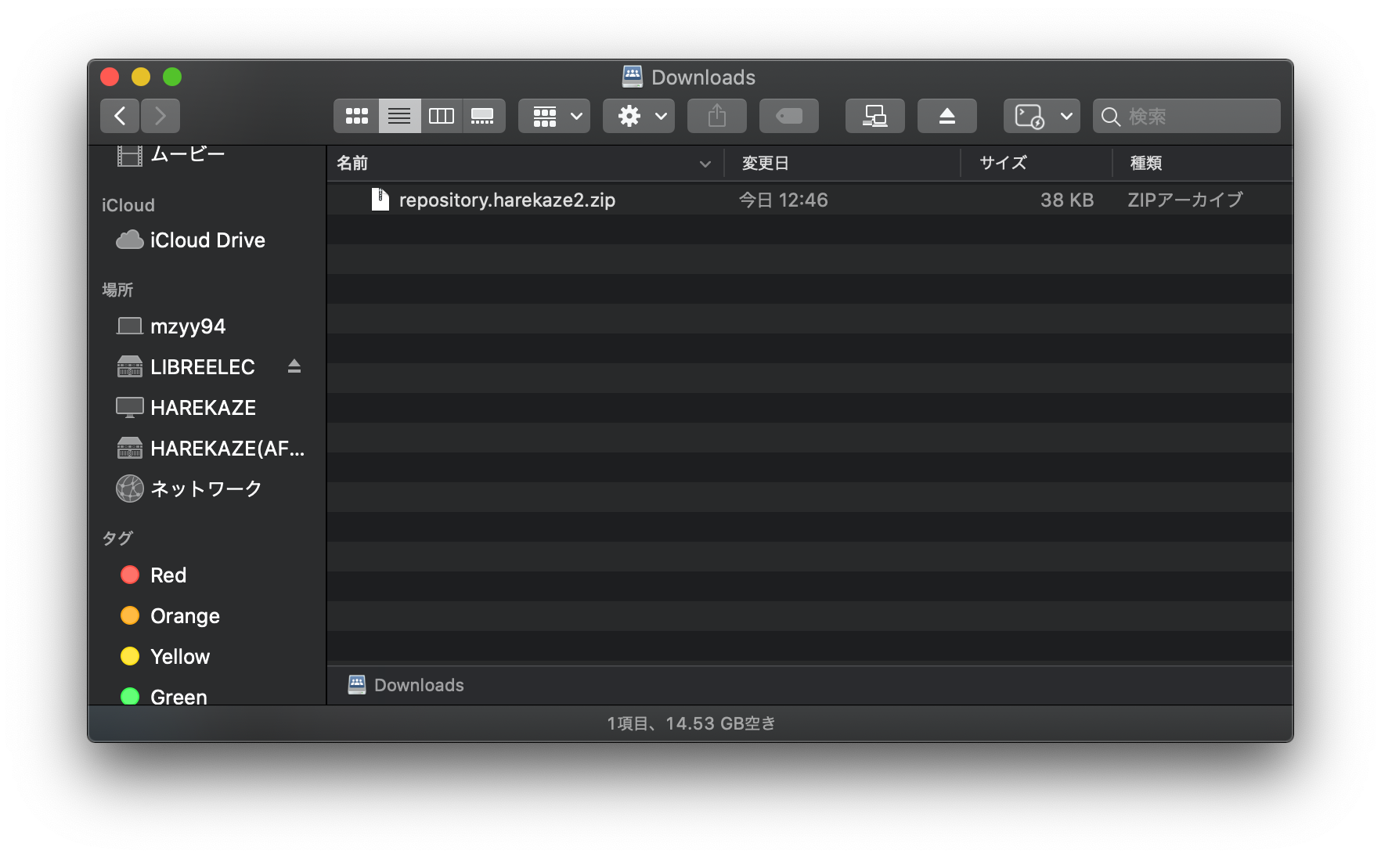Screen dimensions: 1381x858
Task: Switch to list view
Action: [399, 116]
